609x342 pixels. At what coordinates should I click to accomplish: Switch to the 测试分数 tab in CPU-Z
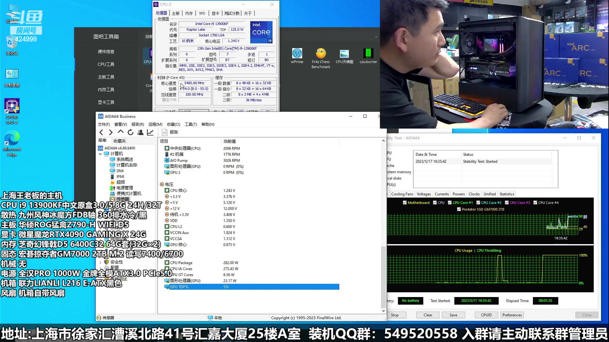click(x=232, y=13)
